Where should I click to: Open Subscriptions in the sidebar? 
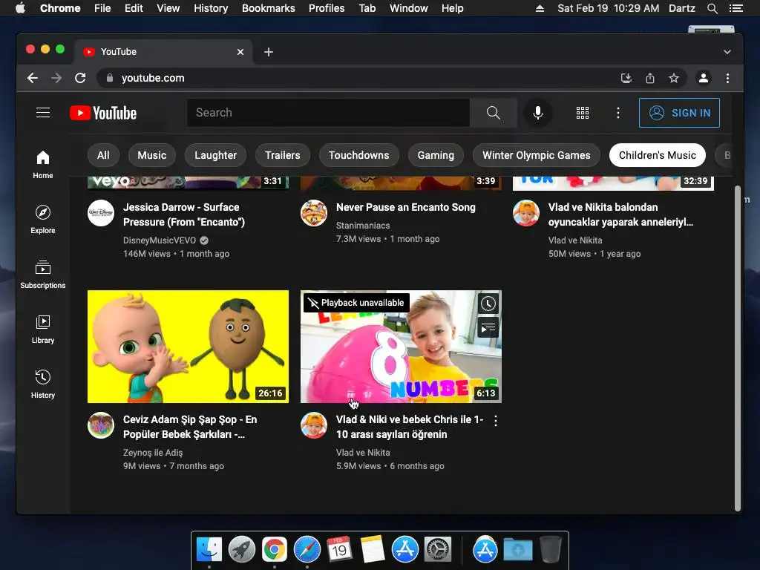coord(42,275)
